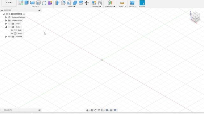
Task: Expand the Sketches folder node
Action: click(x=6, y=37)
